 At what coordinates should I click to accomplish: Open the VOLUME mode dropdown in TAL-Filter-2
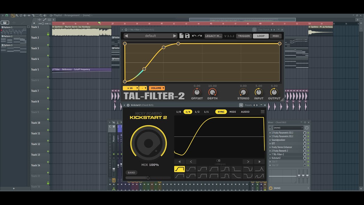coord(157,88)
